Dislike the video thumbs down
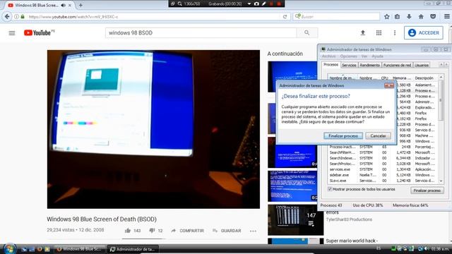This screenshot has height=254, width=452. coord(152,231)
